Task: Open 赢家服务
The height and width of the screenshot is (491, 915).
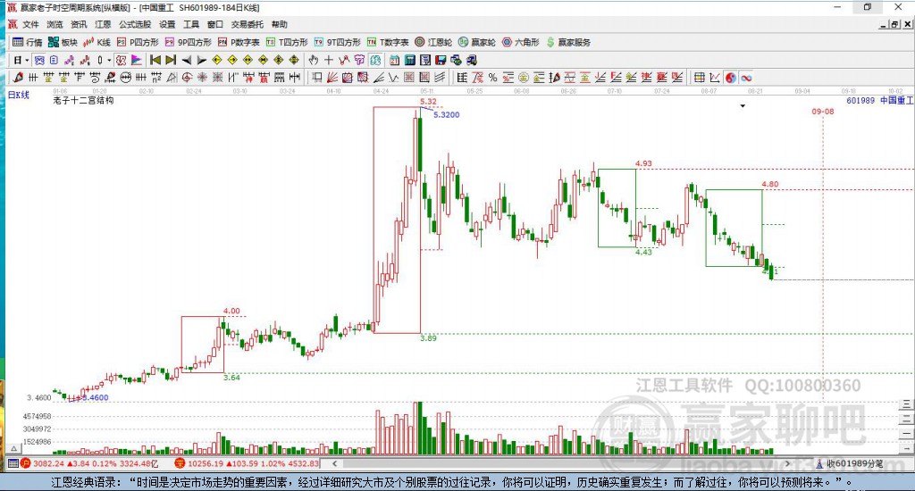Action: point(568,42)
